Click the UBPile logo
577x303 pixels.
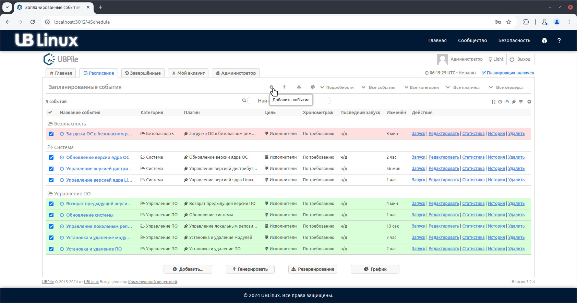(61, 59)
